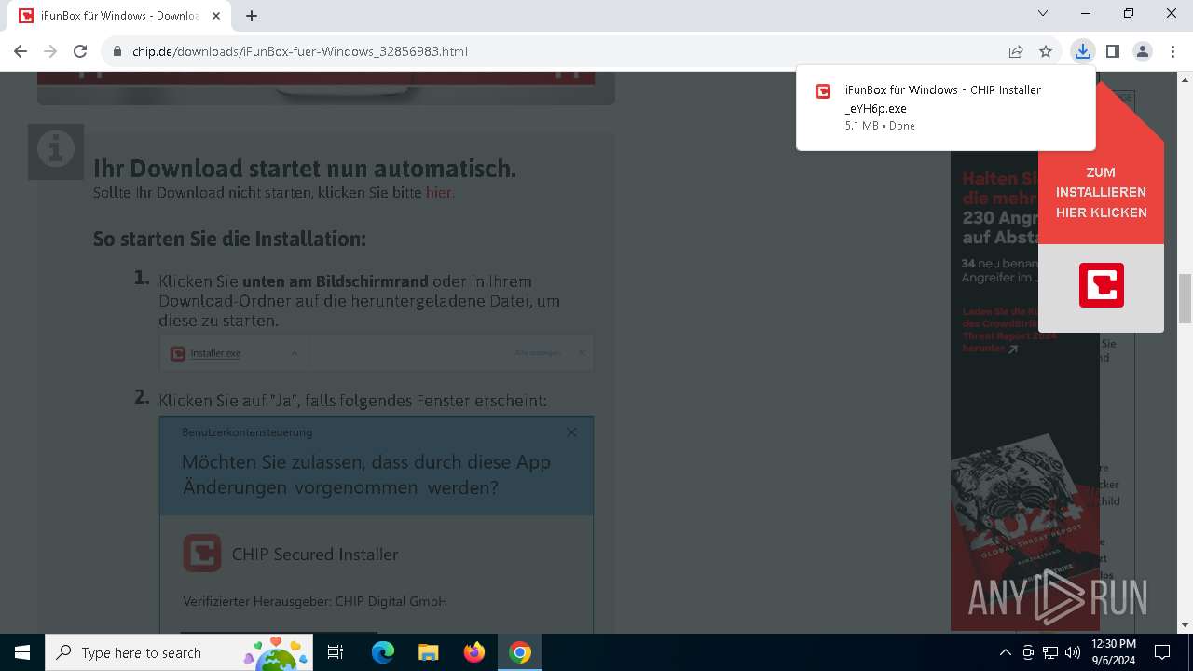The width and height of the screenshot is (1193, 671).
Task: Click the info icon beside download heading
Action: point(56,150)
